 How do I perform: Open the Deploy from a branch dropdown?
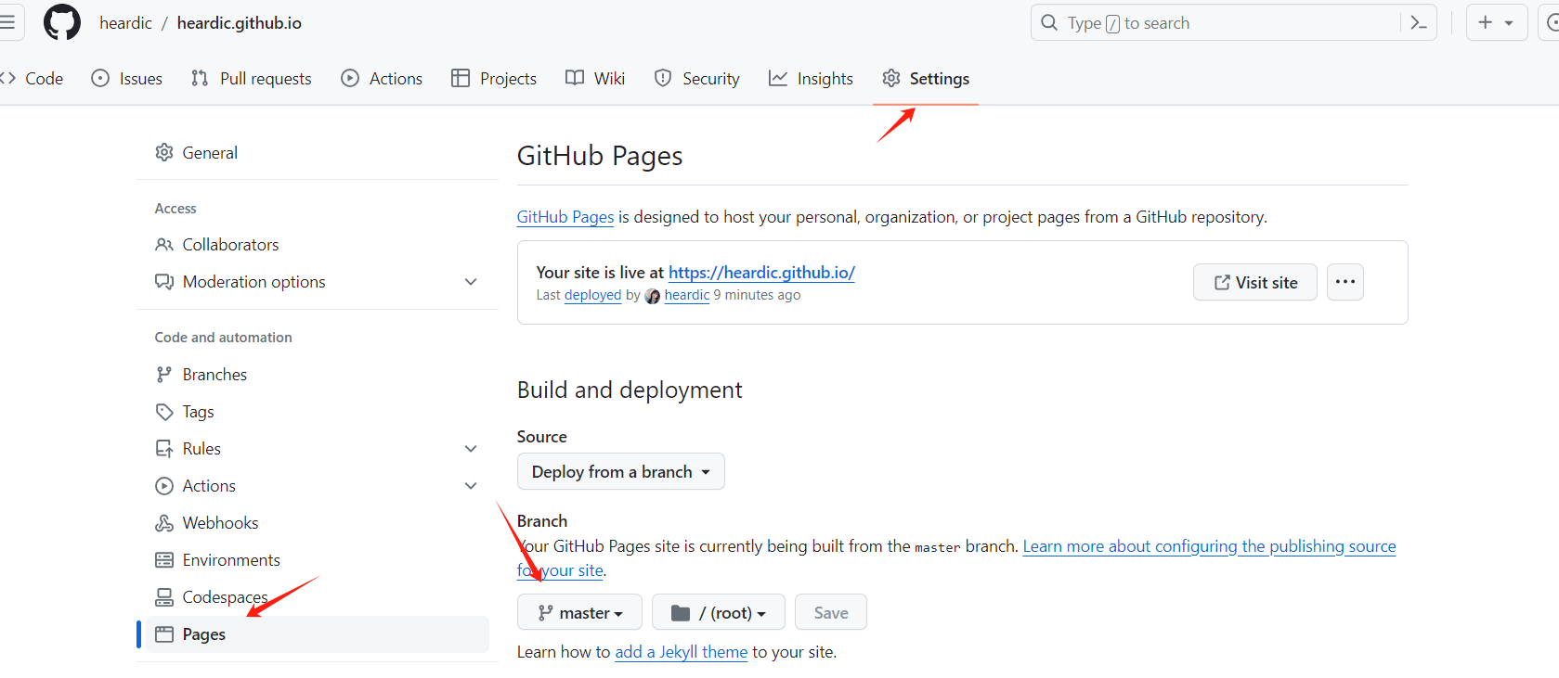pos(620,471)
